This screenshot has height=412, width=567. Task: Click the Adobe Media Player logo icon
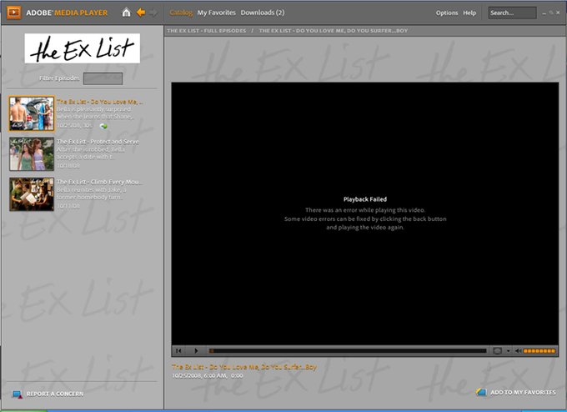14,13
